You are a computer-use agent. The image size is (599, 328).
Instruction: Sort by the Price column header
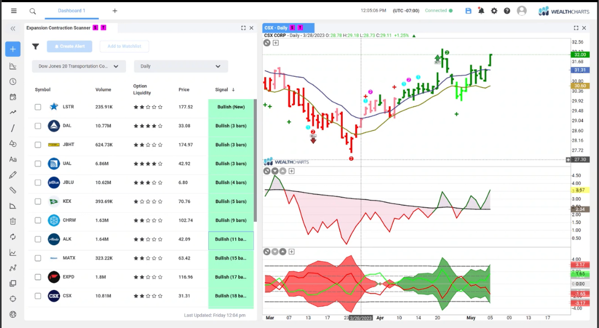pos(184,90)
